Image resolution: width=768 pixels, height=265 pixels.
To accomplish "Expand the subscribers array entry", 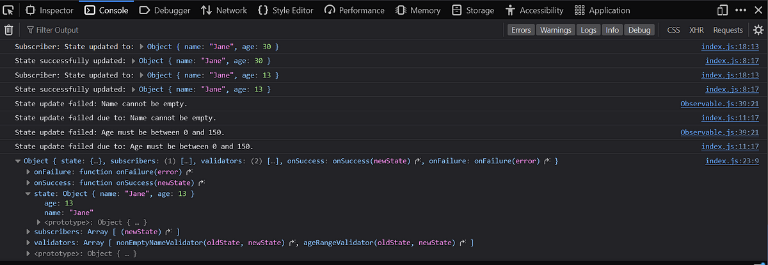I will tap(28, 231).
